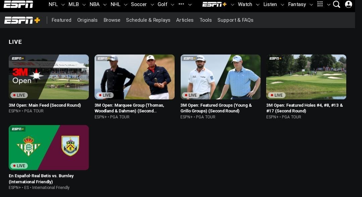
Task: Go to the Articles tab
Action: pyautogui.click(x=185, y=20)
